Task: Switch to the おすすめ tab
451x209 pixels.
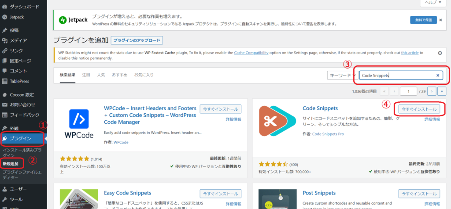Action: pos(120,75)
